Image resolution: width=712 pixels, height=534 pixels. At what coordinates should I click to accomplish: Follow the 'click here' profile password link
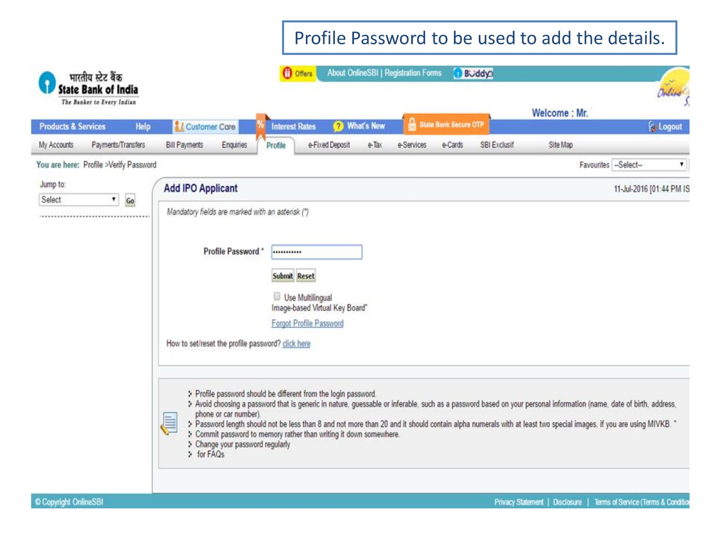296,344
